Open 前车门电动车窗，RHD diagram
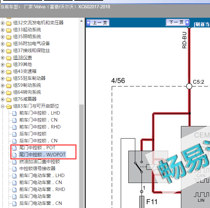Screen dimensions: 210x208 coord(42,189)
